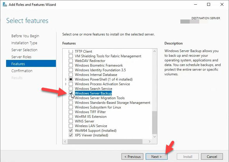
Task: Check the Windows Biometric Framework box
Action: click(71, 65)
